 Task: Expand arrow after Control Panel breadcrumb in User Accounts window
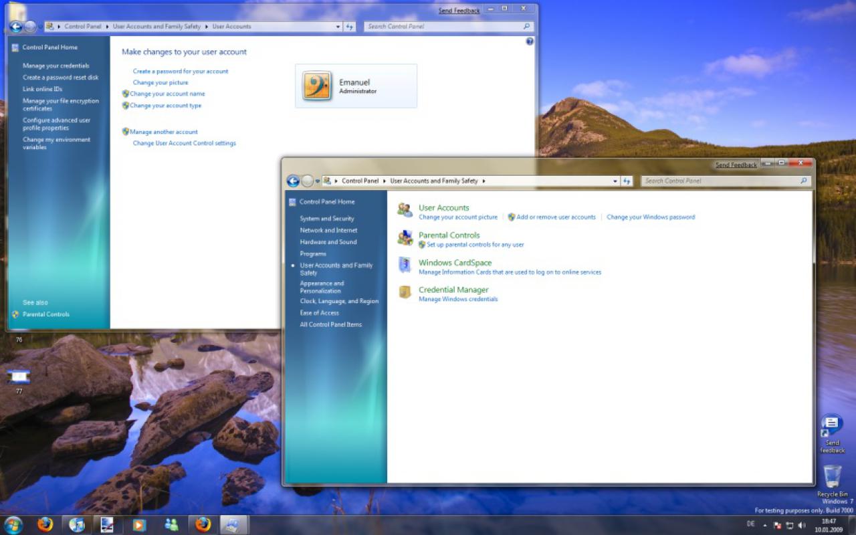(107, 27)
